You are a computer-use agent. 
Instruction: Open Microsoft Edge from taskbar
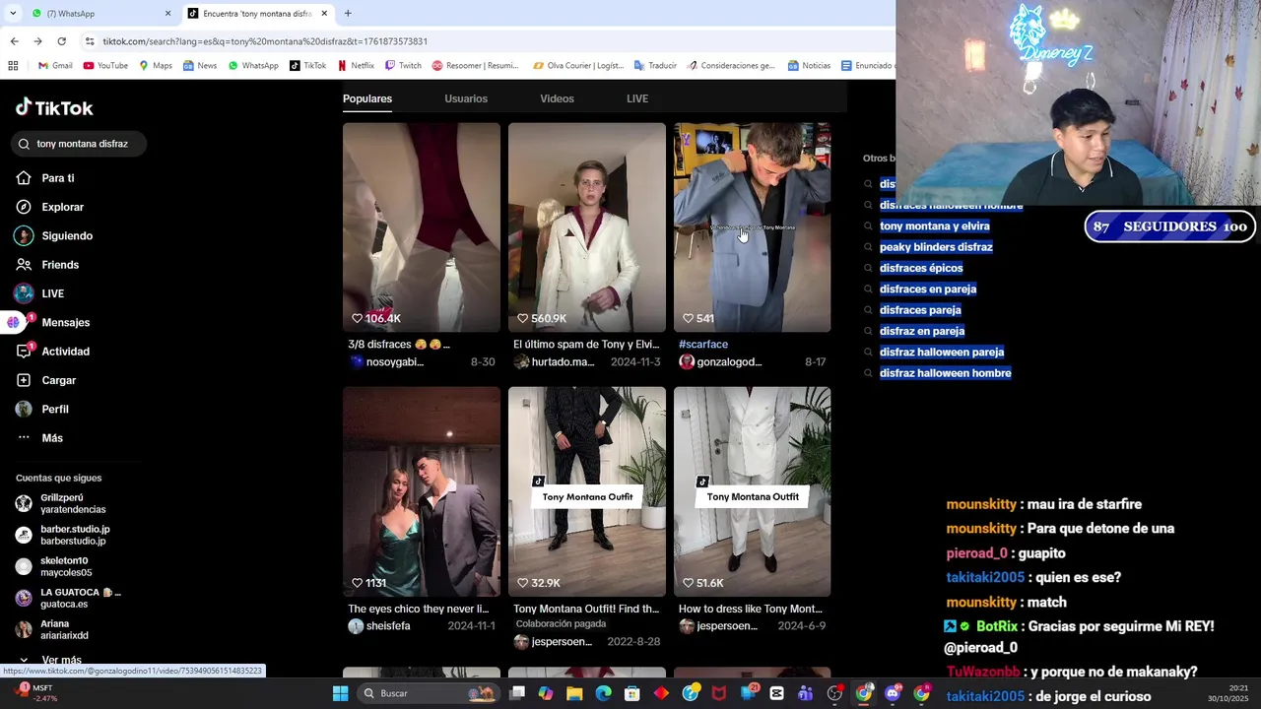tap(604, 693)
